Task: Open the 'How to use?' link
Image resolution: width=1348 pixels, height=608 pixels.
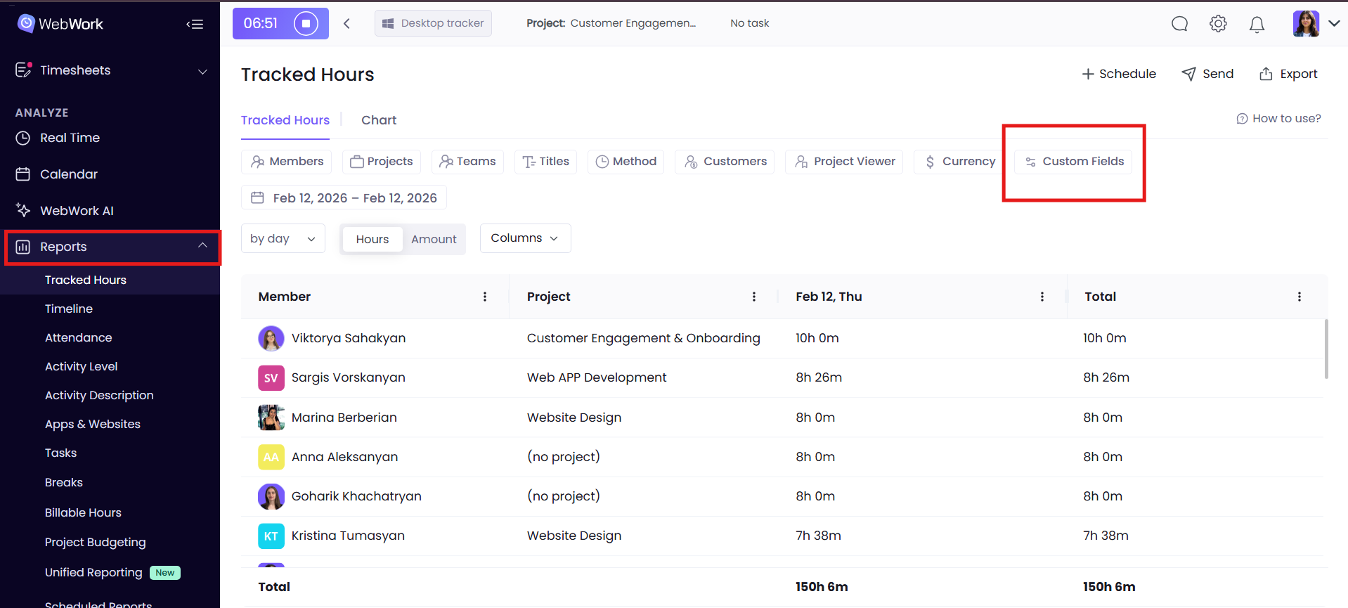Action: pyautogui.click(x=1278, y=118)
